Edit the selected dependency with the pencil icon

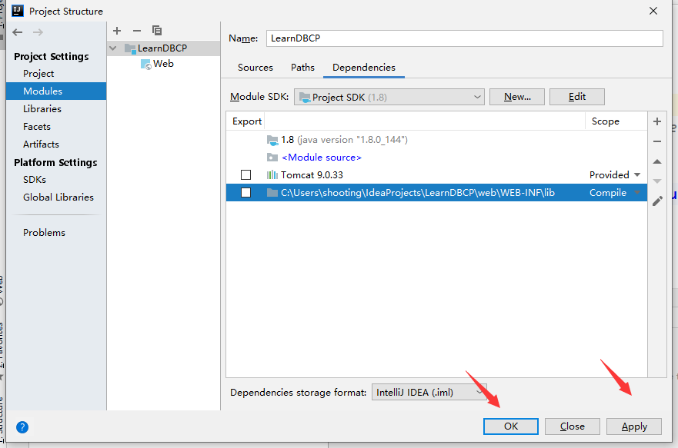coord(657,201)
